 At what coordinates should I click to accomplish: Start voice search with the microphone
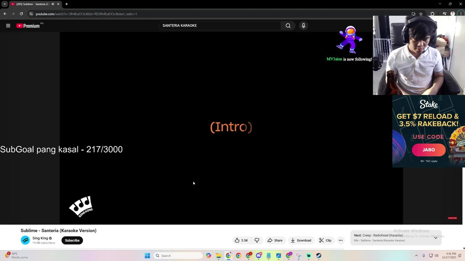(x=303, y=26)
